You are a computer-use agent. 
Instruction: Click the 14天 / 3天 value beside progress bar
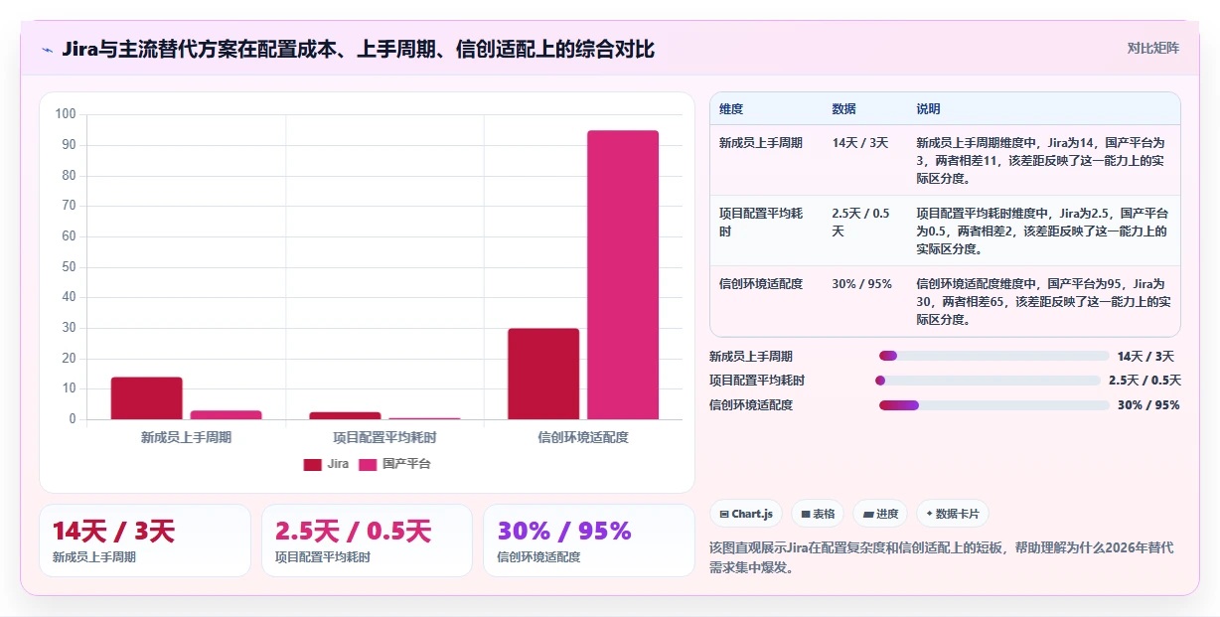point(1145,356)
